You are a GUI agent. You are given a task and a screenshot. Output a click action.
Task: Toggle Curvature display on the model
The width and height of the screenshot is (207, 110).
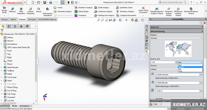click(x=82, y=15)
